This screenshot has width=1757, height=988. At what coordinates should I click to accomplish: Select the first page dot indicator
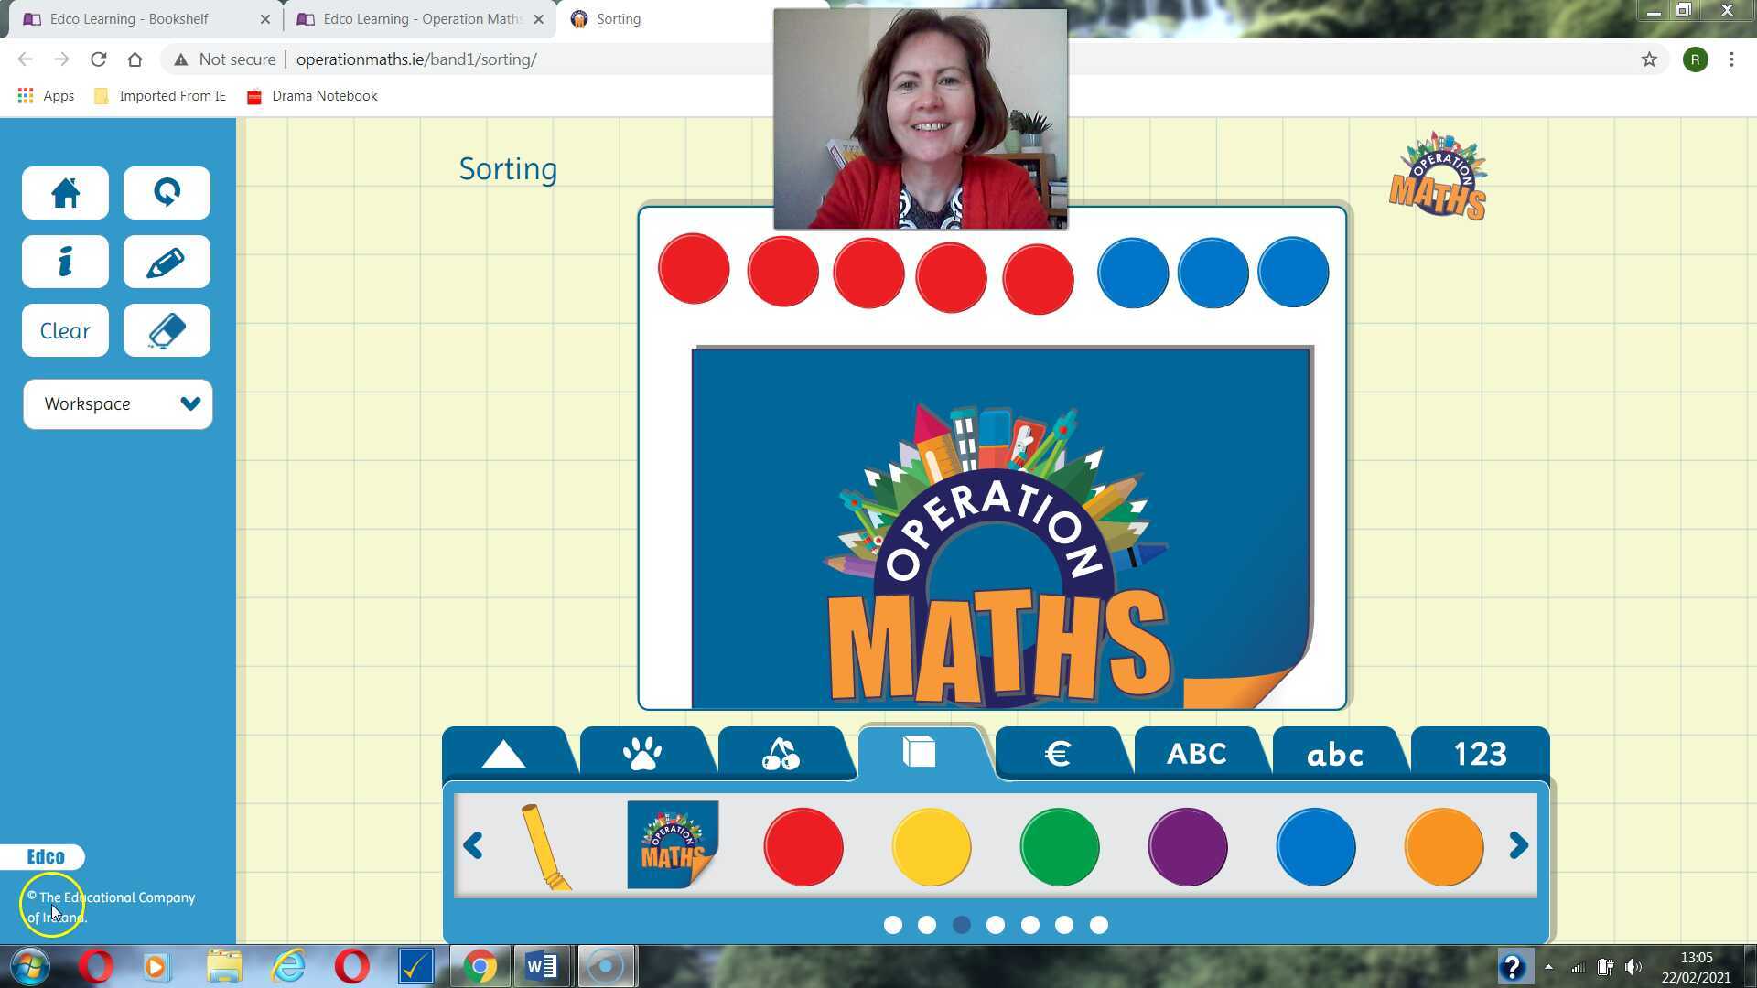pyautogui.click(x=892, y=925)
